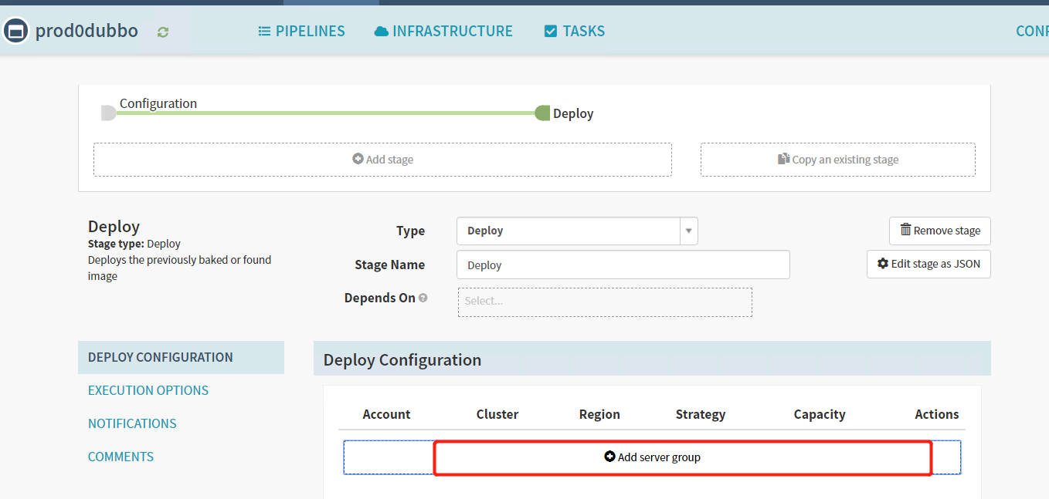The height and width of the screenshot is (499, 1049).
Task: Click Add server group
Action: click(x=652, y=457)
